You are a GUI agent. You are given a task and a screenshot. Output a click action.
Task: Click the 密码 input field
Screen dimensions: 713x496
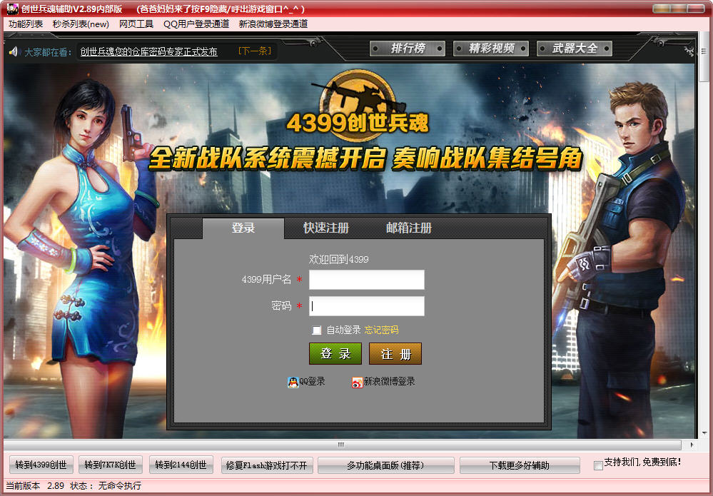pos(367,306)
